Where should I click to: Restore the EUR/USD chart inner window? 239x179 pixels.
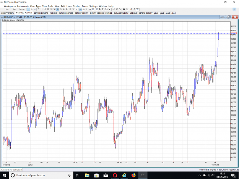pyautogui.click(x=229, y=17)
